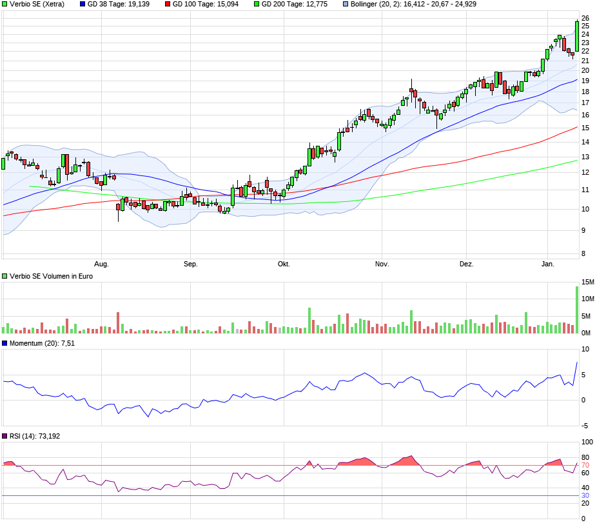Click the red GD 100 Tage legend swatch
The image size is (606, 525).
coord(168,4)
